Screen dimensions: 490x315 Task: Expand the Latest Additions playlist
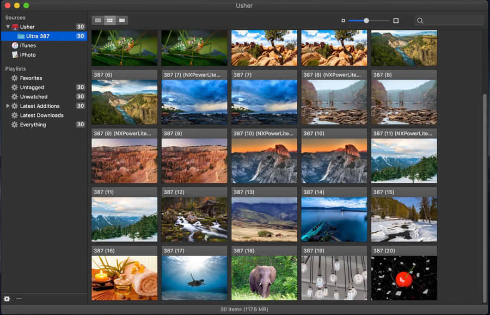[x=8, y=106]
